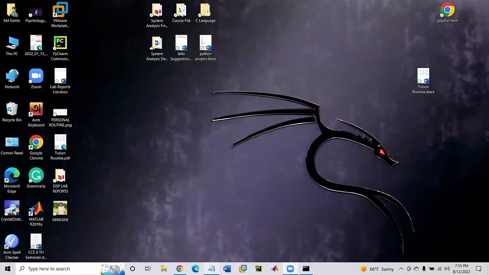Launch Google Chrome from the desktop
The height and width of the screenshot is (275, 489).
(x=36, y=148)
